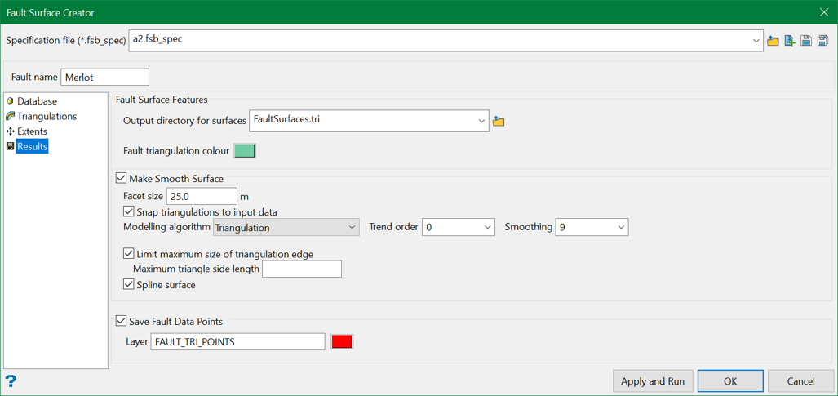
Task: Click the new specification file icon
Action: coord(789,41)
